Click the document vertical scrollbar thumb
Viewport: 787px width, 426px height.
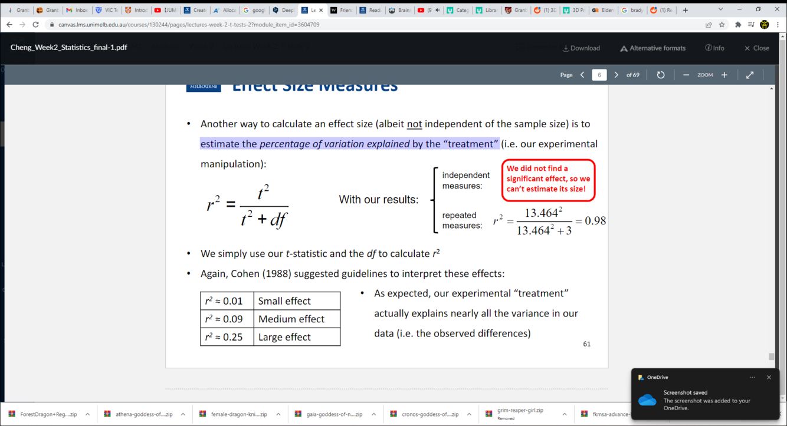(x=772, y=356)
